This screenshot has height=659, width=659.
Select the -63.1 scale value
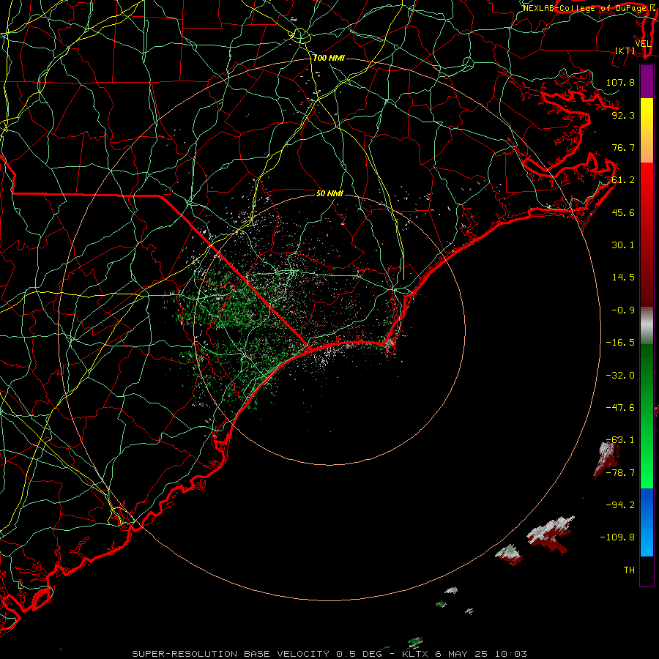pyautogui.click(x=620, y=440)
